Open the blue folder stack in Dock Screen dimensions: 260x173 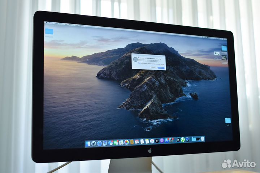tap(194, 139)
